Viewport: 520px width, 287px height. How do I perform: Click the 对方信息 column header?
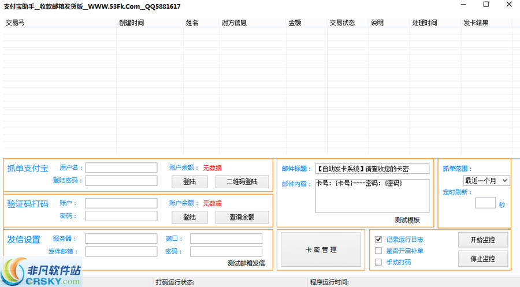coord(252,23)
